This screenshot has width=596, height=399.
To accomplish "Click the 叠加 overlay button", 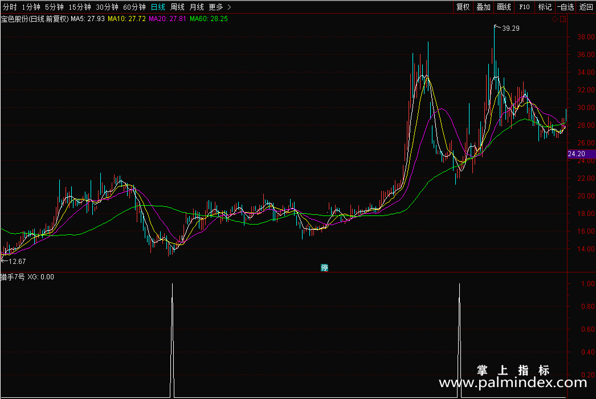I will [x=484, y=7].
